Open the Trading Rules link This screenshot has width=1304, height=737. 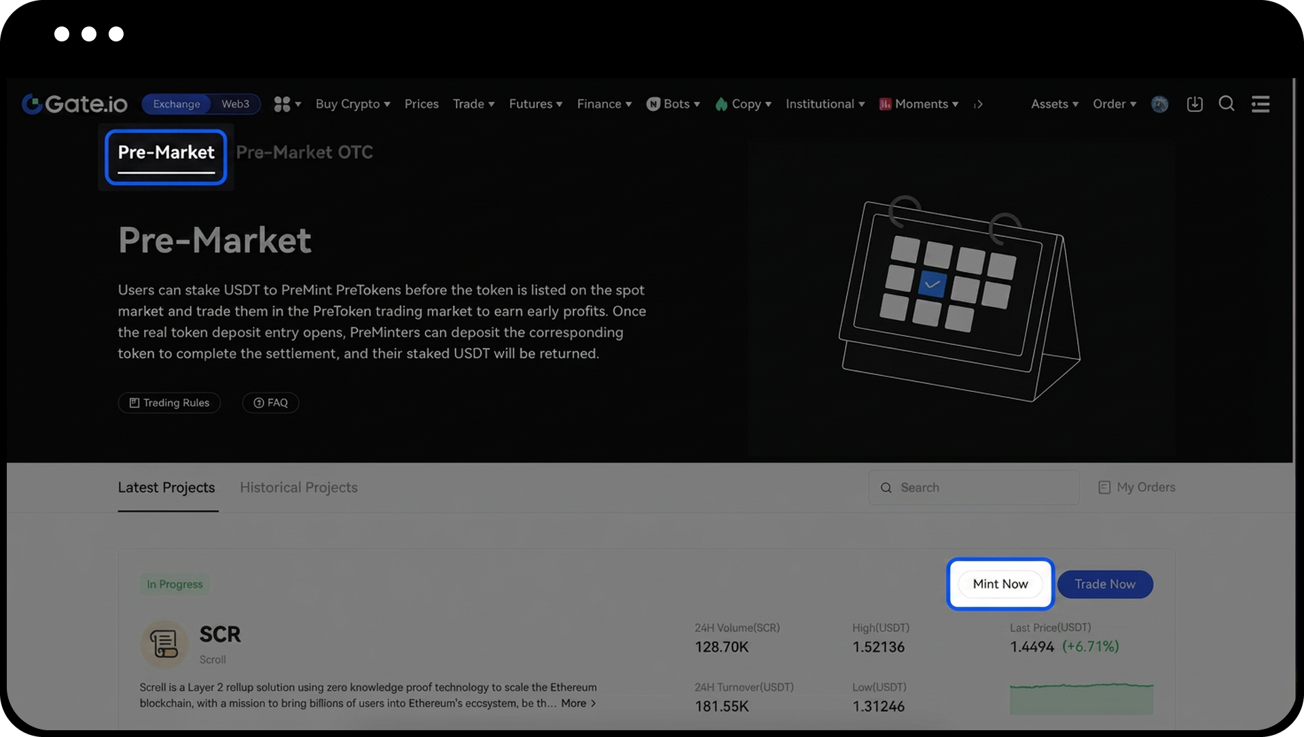[169, 403]
